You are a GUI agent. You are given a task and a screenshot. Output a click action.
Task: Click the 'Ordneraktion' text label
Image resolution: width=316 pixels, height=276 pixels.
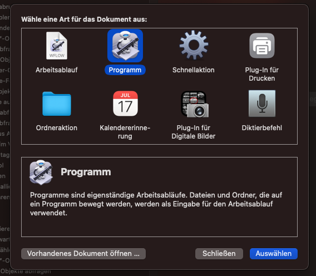(57, 128)
